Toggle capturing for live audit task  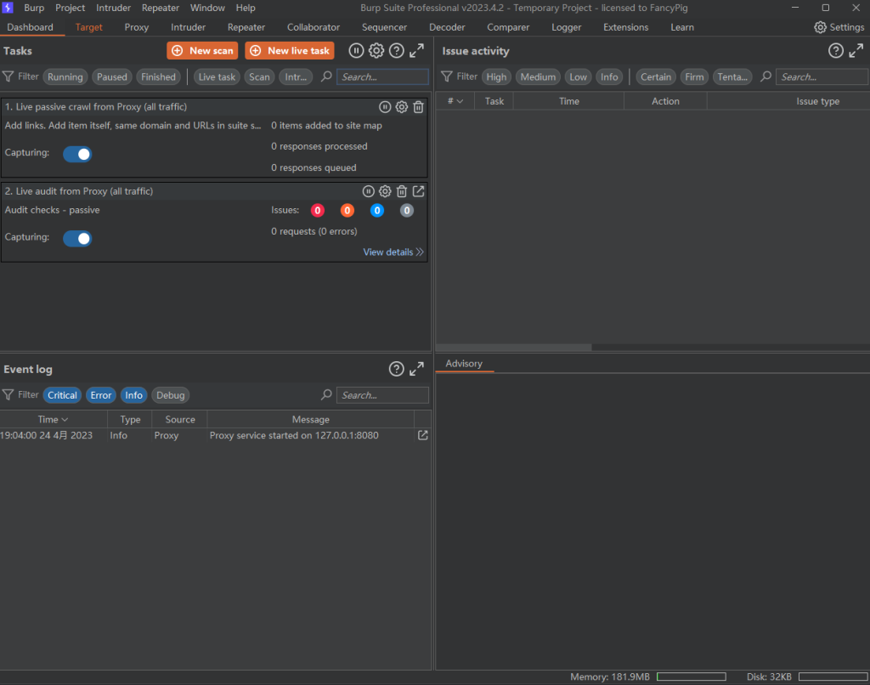77,238
